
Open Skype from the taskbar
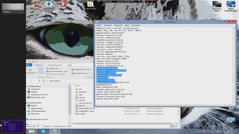pos(43,131)
